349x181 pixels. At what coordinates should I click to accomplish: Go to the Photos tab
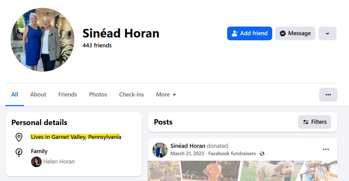pos(98,95)
